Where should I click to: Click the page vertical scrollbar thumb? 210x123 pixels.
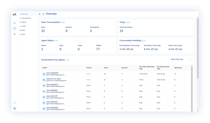[198, 48]
